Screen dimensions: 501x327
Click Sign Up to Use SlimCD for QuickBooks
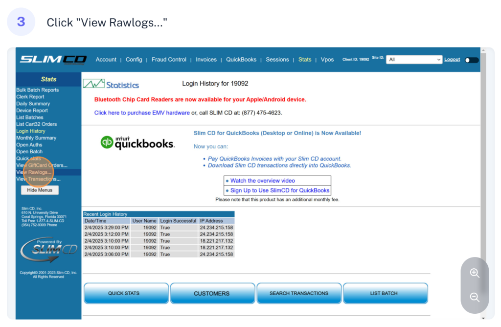[280, 190]
